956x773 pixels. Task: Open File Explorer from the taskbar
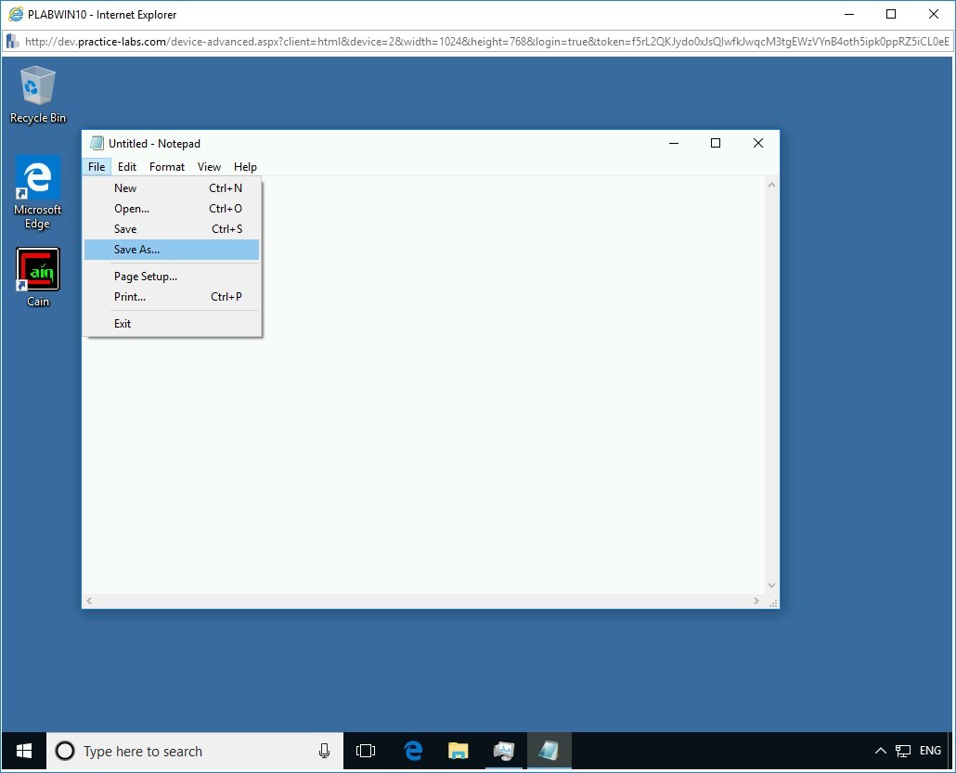459,751
